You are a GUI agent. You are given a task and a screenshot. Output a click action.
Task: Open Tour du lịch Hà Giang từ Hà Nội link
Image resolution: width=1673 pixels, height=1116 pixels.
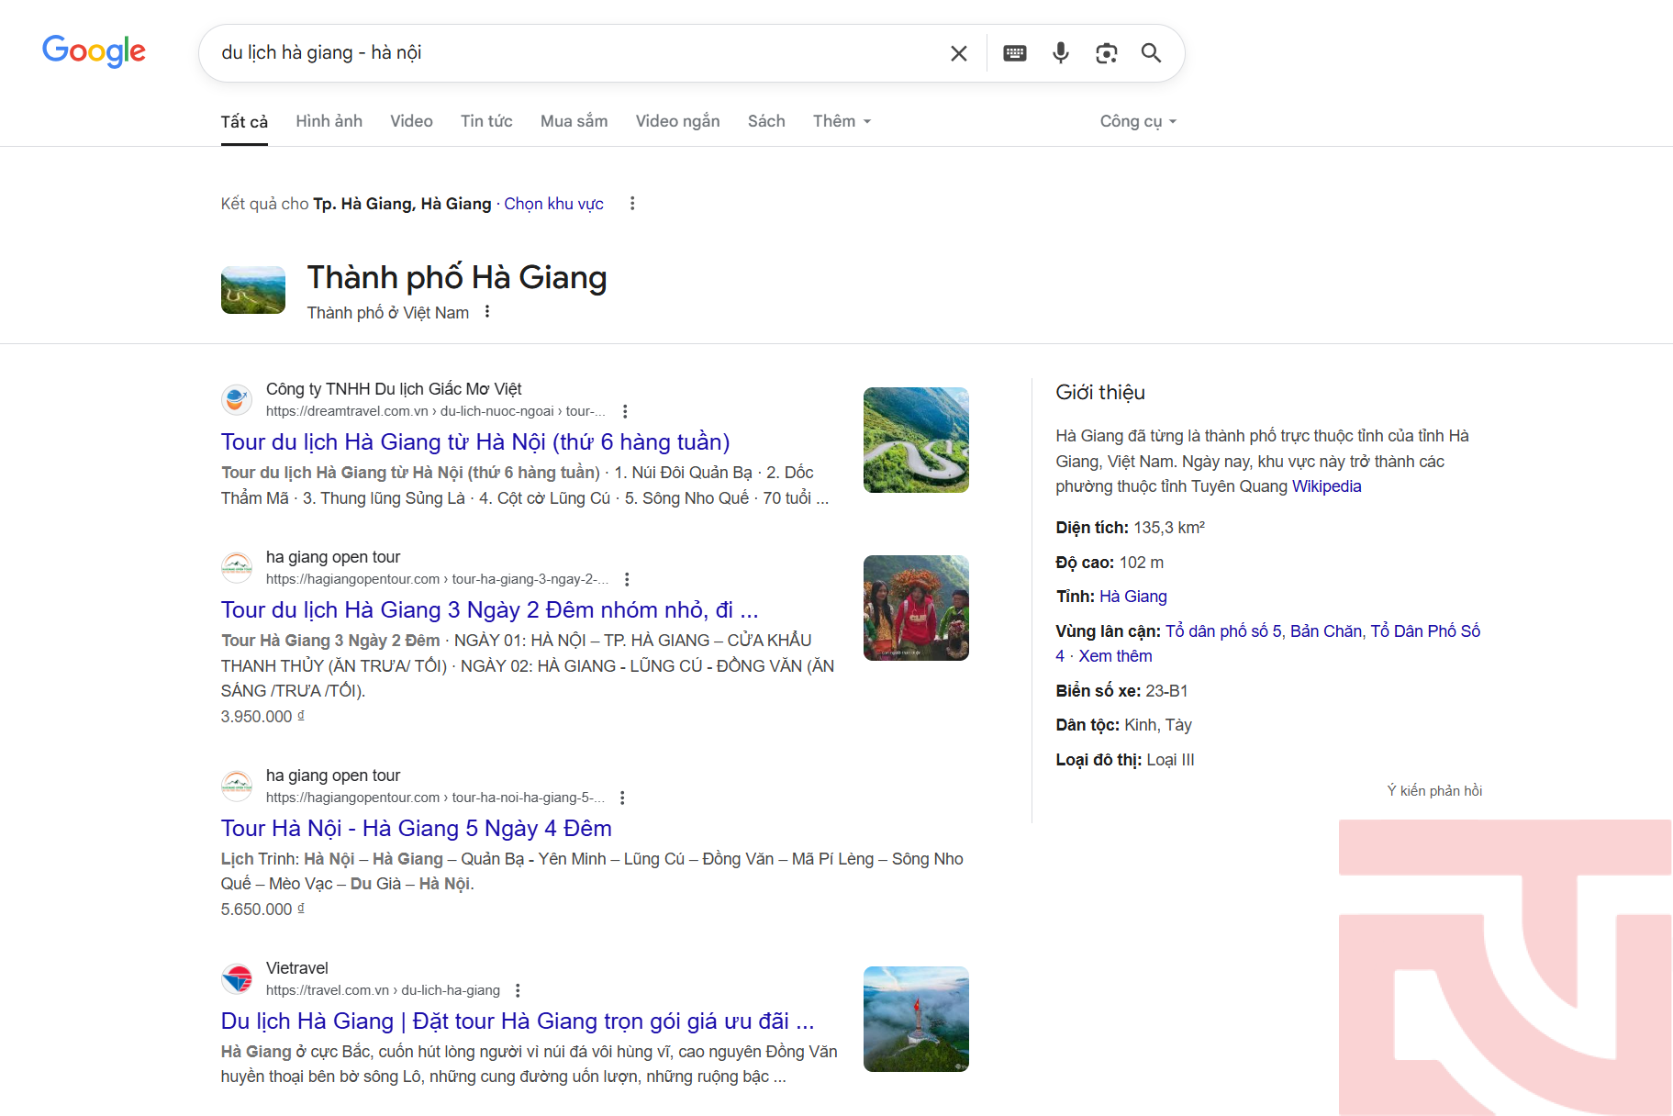point(475,441)
